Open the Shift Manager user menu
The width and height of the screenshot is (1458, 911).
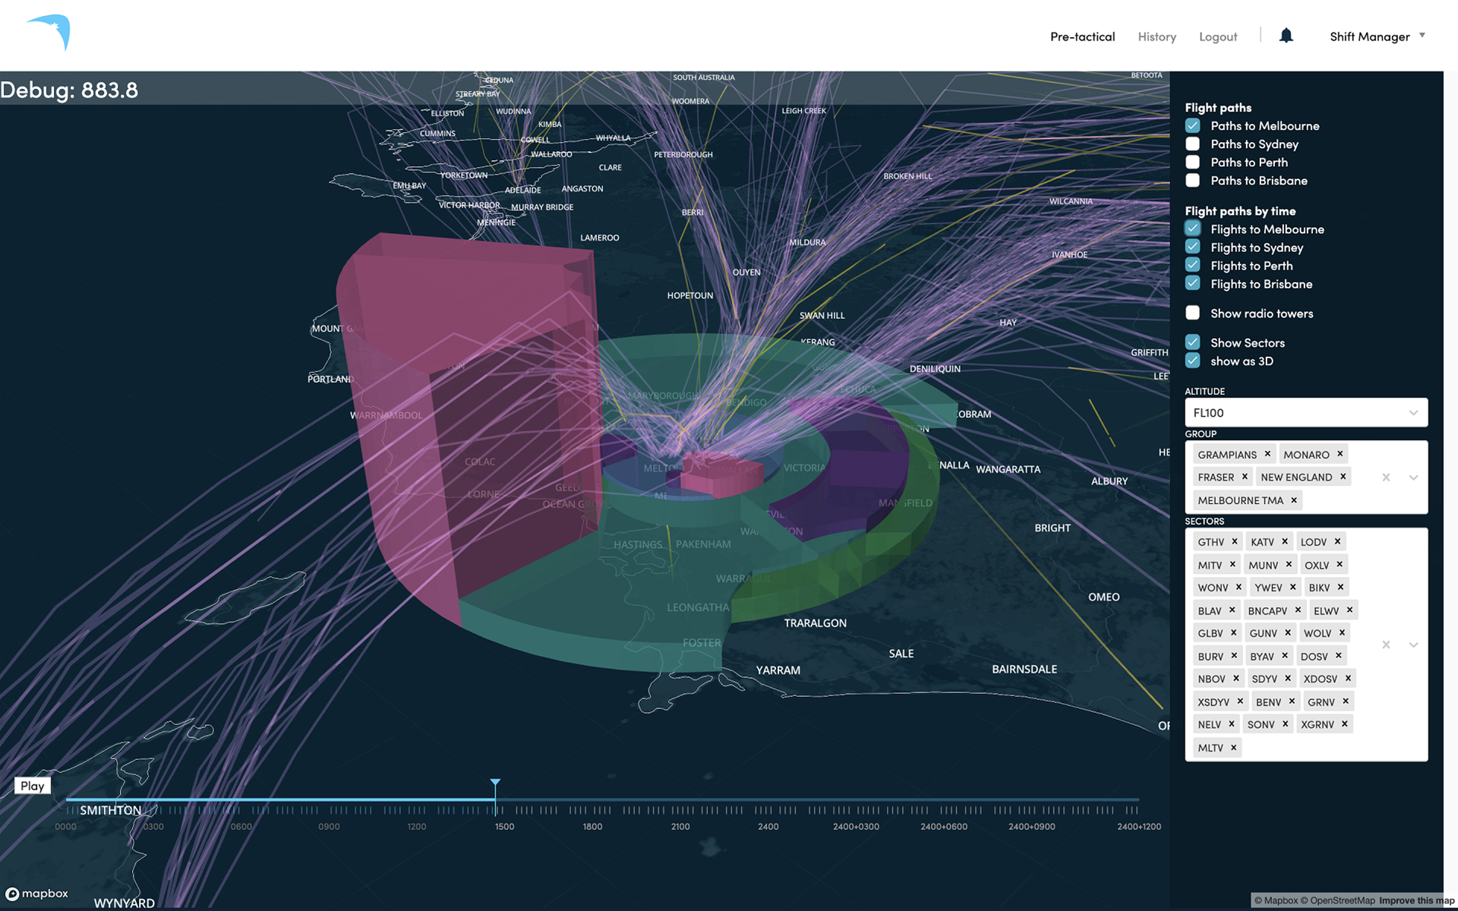coord(1378,36)
